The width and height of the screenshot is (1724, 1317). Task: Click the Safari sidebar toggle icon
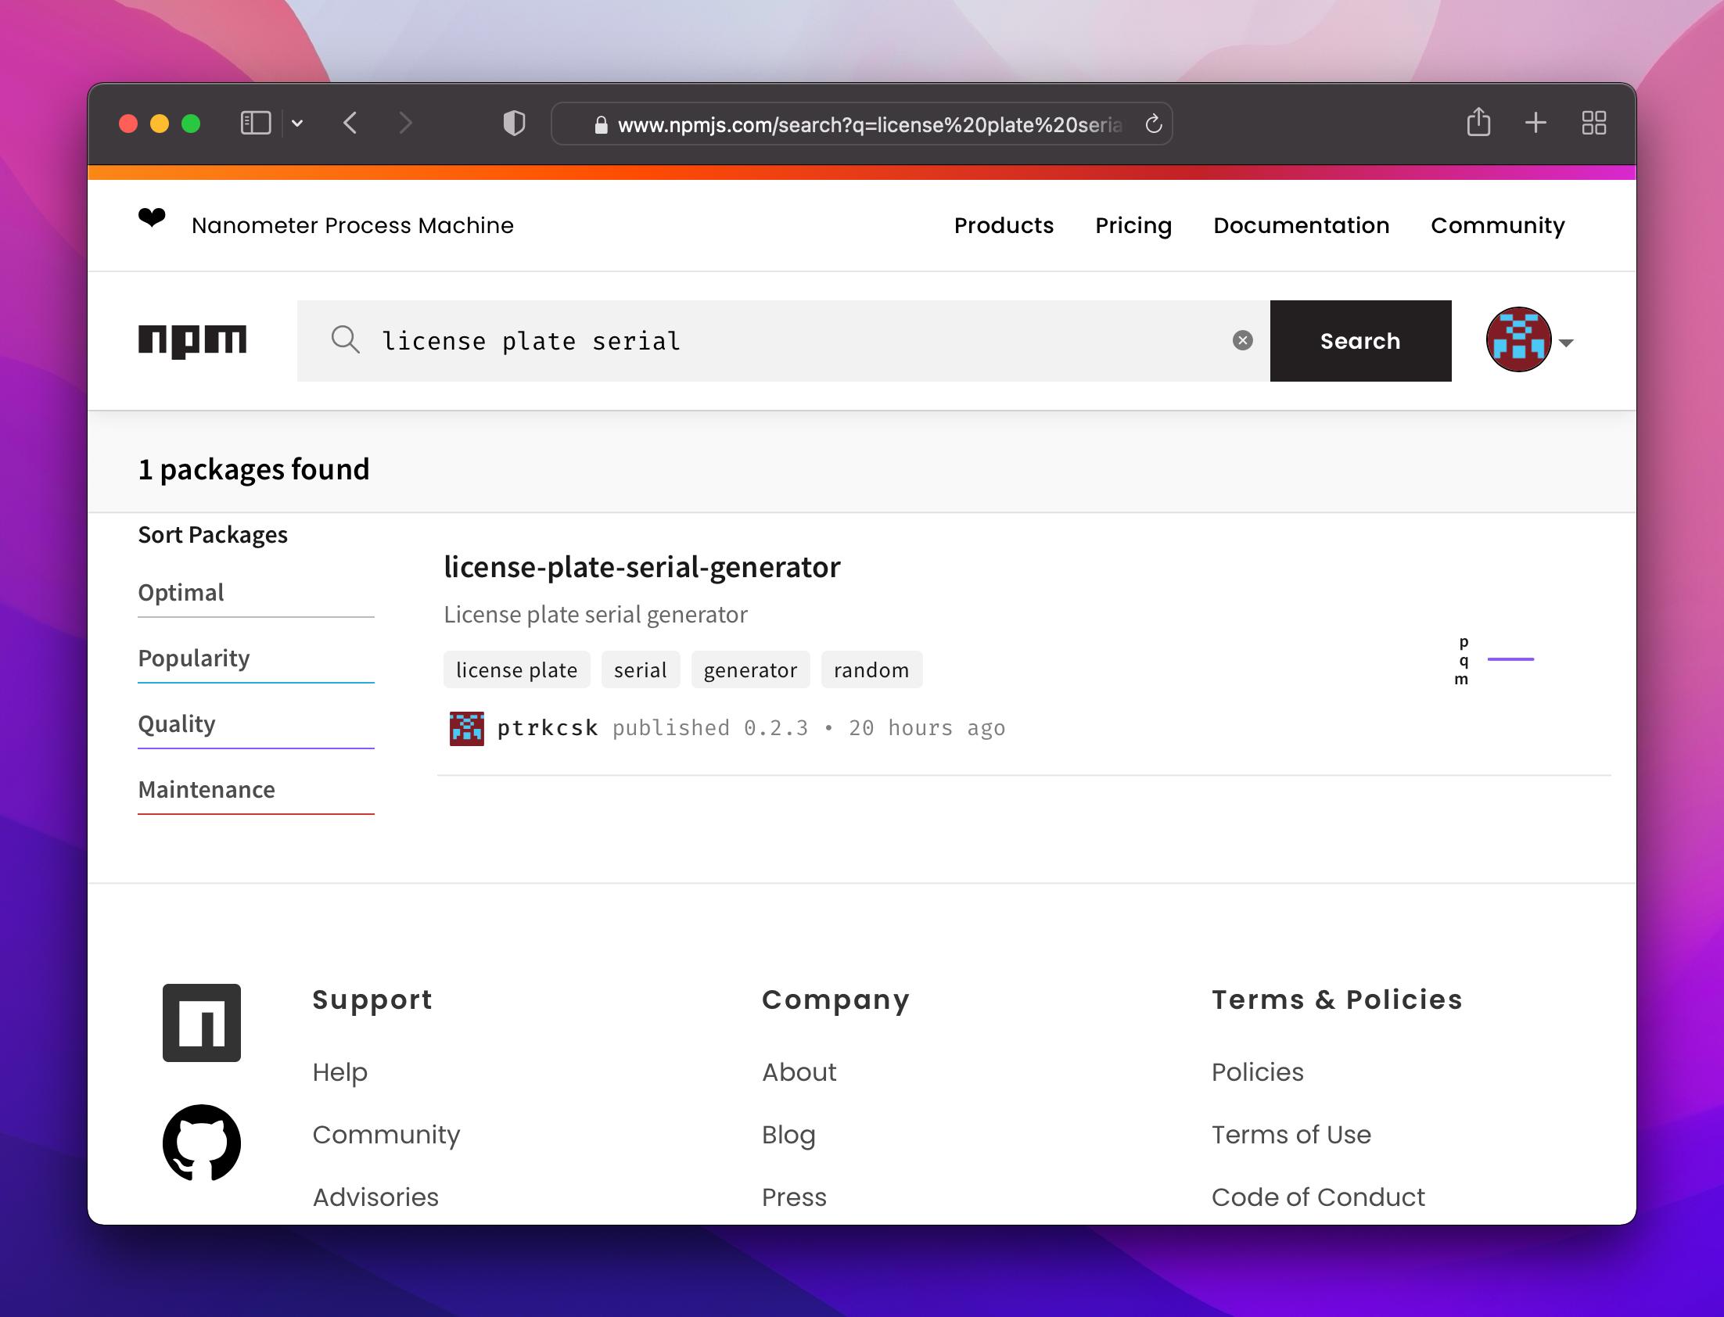tap(256, 123)
